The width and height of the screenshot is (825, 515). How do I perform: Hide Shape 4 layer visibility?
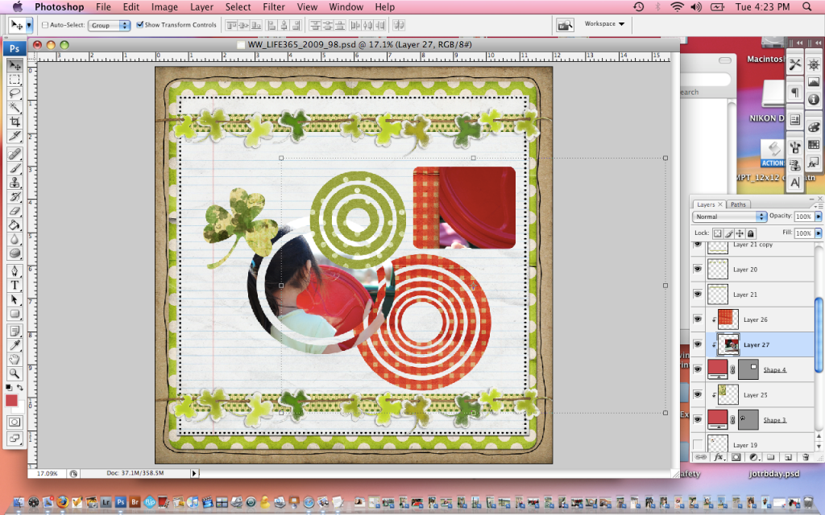[x=698, y=369]
